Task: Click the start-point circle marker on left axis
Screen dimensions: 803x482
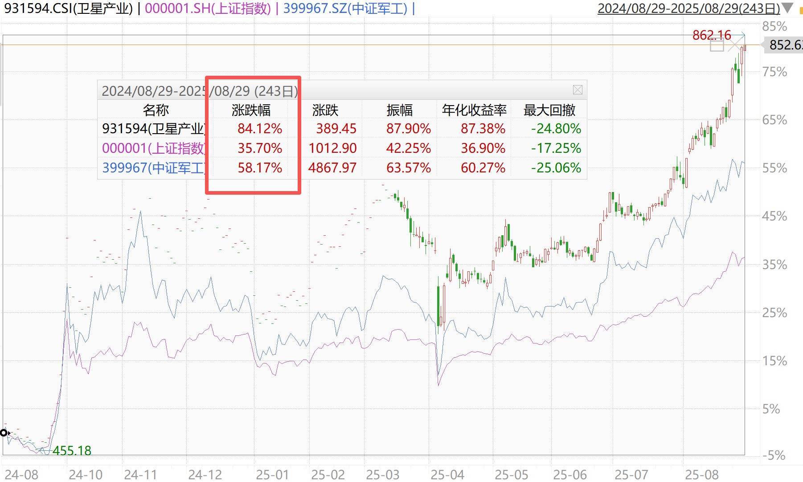Action: point(4,433)
